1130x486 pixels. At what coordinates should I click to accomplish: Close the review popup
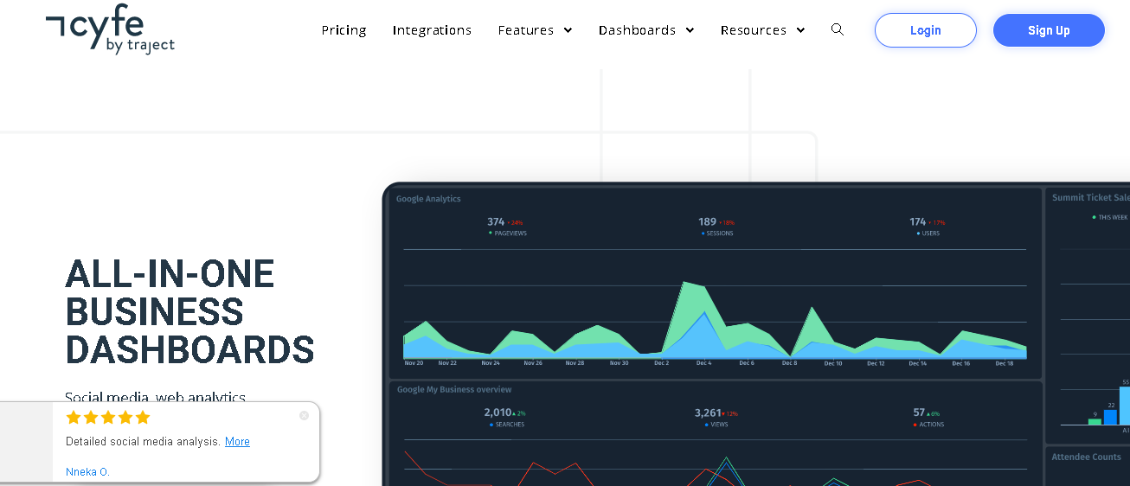[x=304, y=415]
